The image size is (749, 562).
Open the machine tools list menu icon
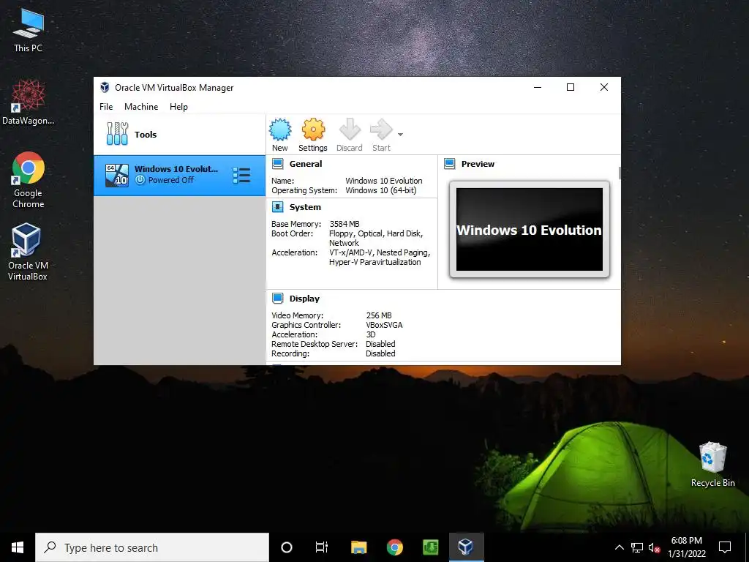pyautogui.click(x=241, y=176)
